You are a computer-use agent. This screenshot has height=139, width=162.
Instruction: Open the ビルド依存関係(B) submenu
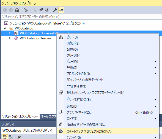tap(108, 99)
